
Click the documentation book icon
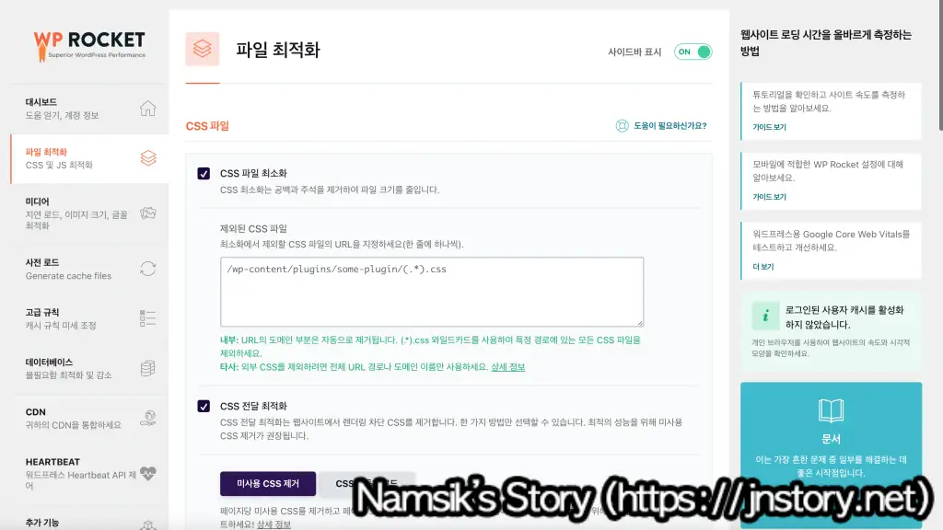(831, 410)
